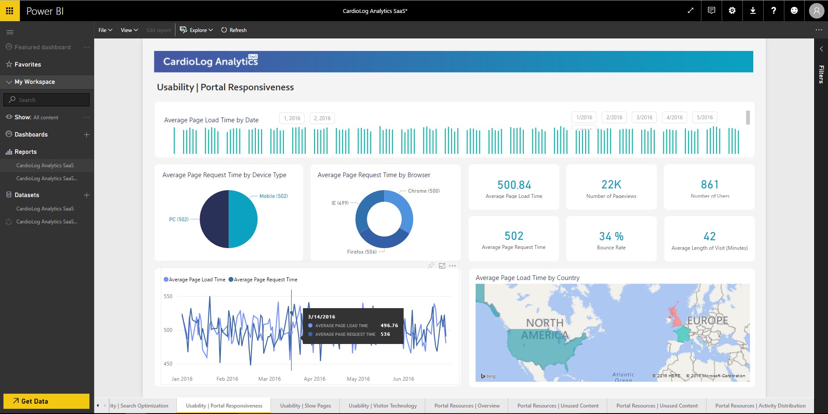The height and width of the screenshot is (414, 828).
Task: Open the View menu dropdown
Action: 129,30
